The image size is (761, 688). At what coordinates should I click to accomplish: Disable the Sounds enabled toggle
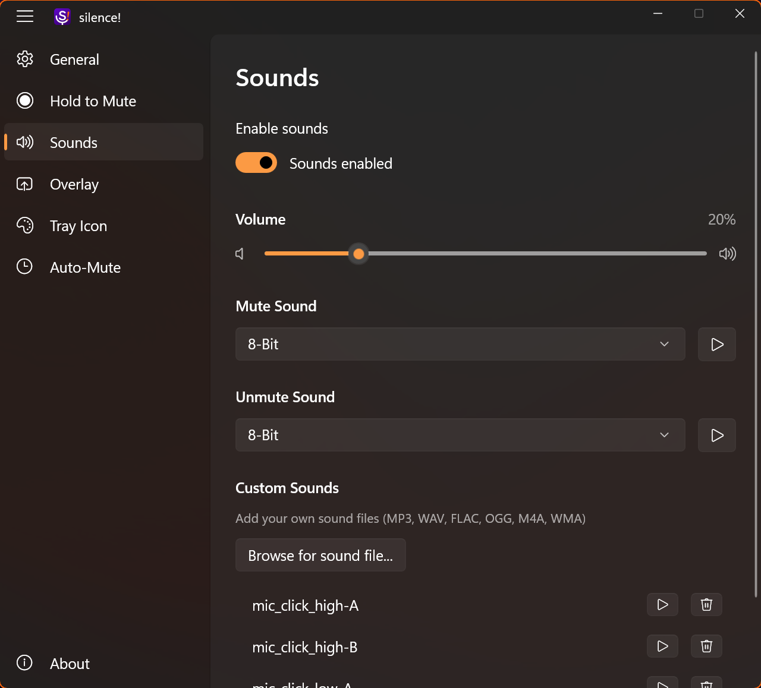tap(256, 163)
